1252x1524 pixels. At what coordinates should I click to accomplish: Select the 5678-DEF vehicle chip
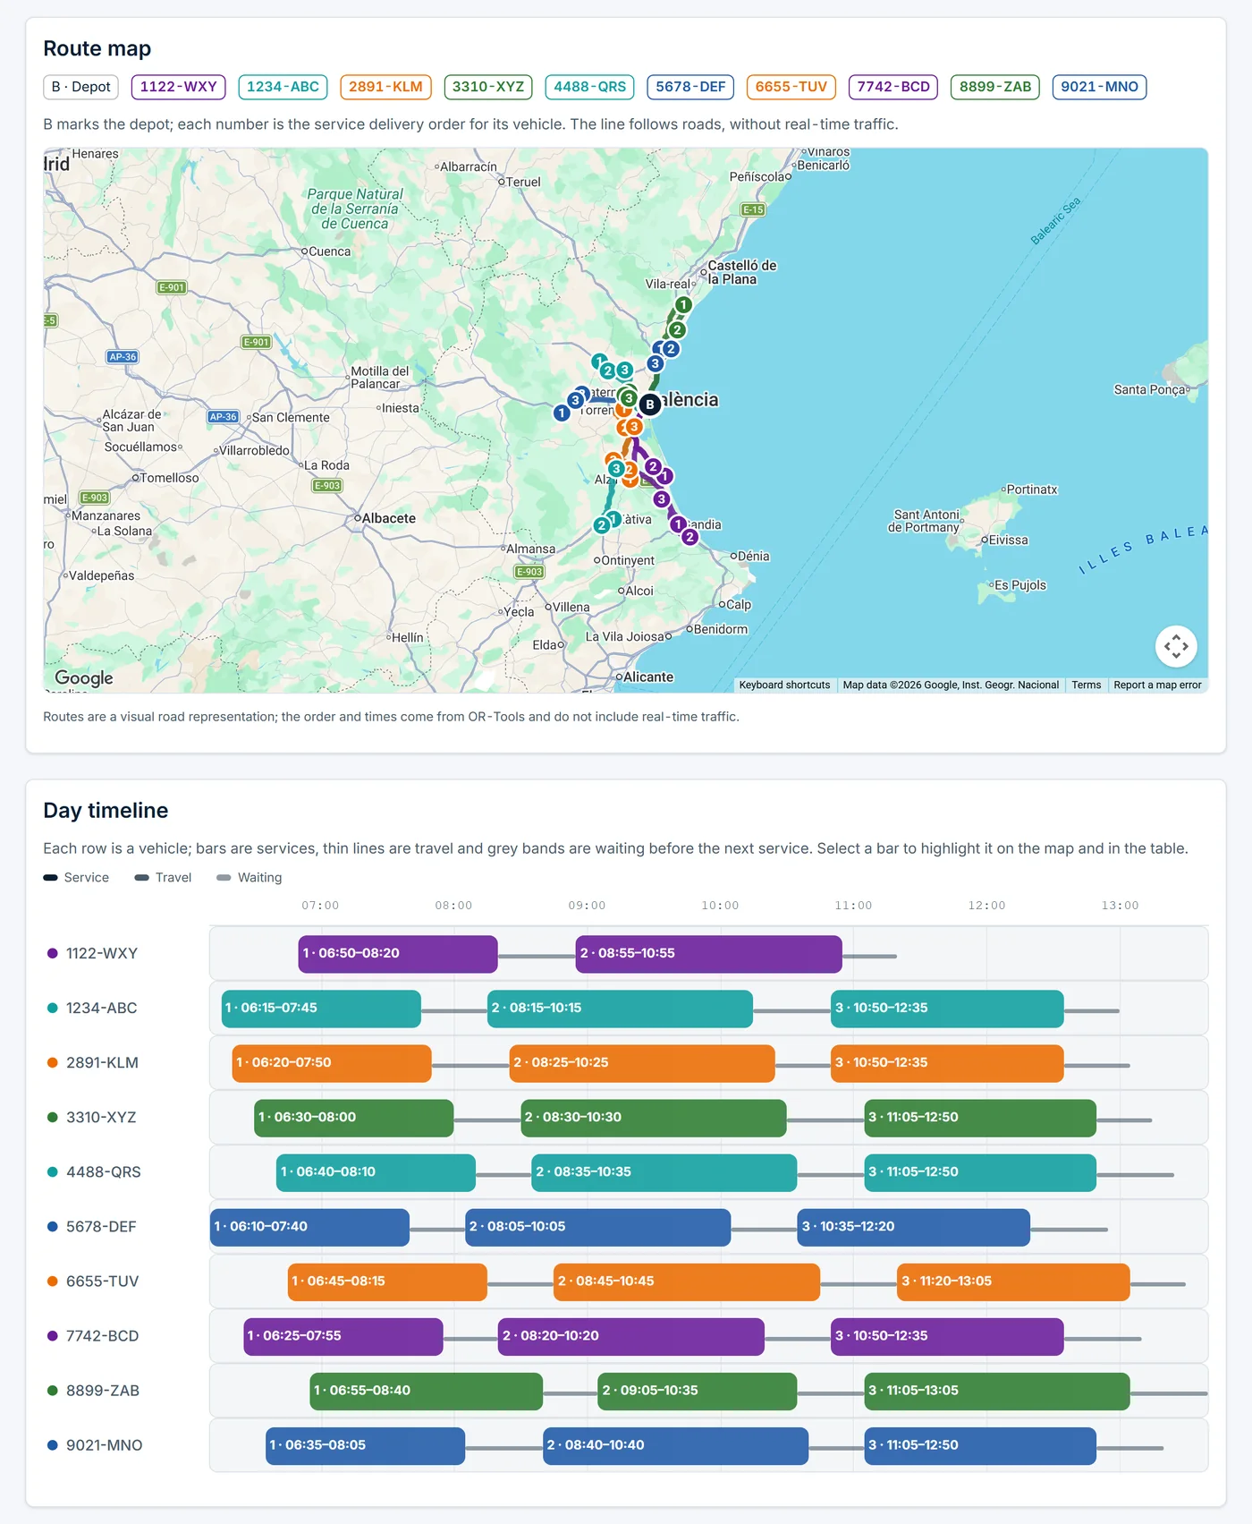pos(690,87)
